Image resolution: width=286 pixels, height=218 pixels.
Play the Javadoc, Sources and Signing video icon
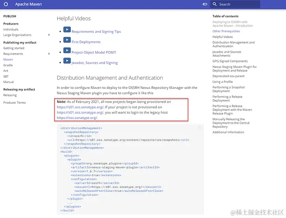tap(67, 61)
